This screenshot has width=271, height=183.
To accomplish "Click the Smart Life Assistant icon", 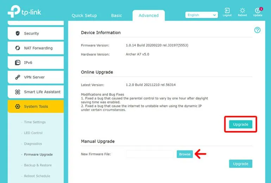I will point(18,92).
